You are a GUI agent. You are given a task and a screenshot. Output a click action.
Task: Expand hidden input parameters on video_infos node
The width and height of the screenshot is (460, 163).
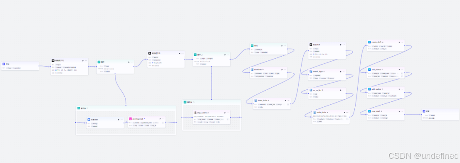click(x=288, y=104)
